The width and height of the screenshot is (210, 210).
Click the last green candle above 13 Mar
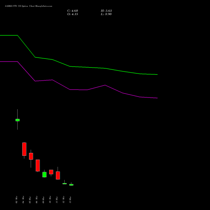click(x=71, y=185)
